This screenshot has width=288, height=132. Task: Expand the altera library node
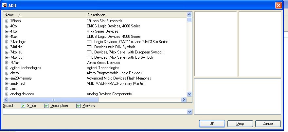(x=7, y=73)
